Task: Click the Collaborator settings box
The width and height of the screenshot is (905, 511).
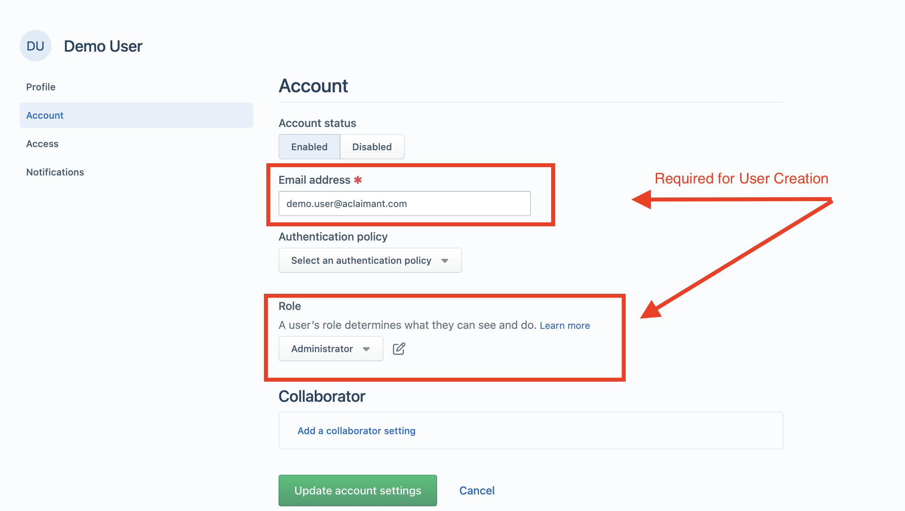Action: 531,431
